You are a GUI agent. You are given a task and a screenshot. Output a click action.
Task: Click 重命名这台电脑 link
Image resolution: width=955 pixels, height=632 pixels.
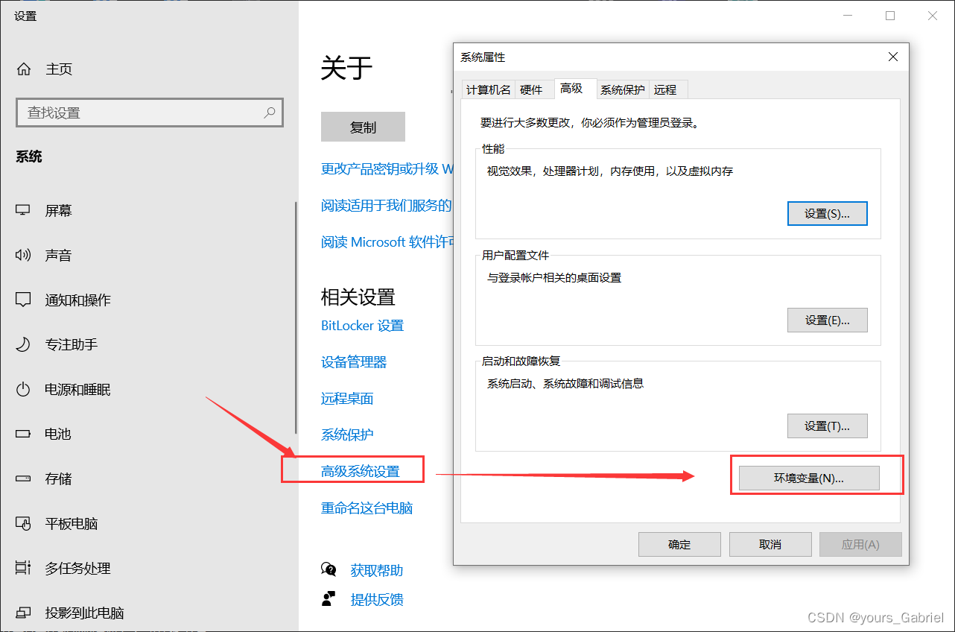(x=367, y=508)
